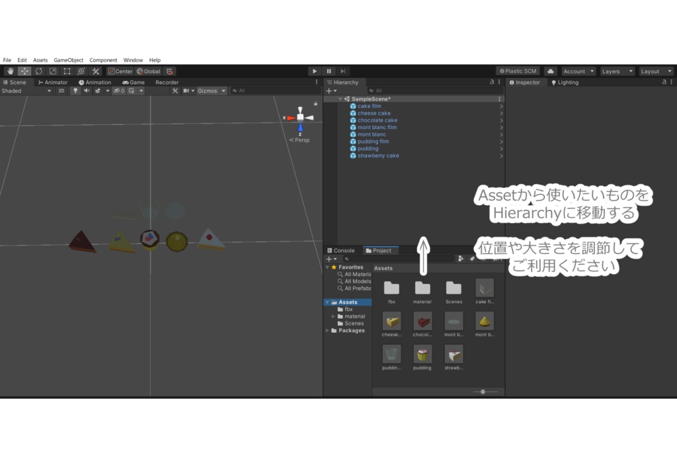Click the cake film cube icon in Hierarchy
Image resolution: width=677 pixels, height=458 pixels.
coord(353,107)
